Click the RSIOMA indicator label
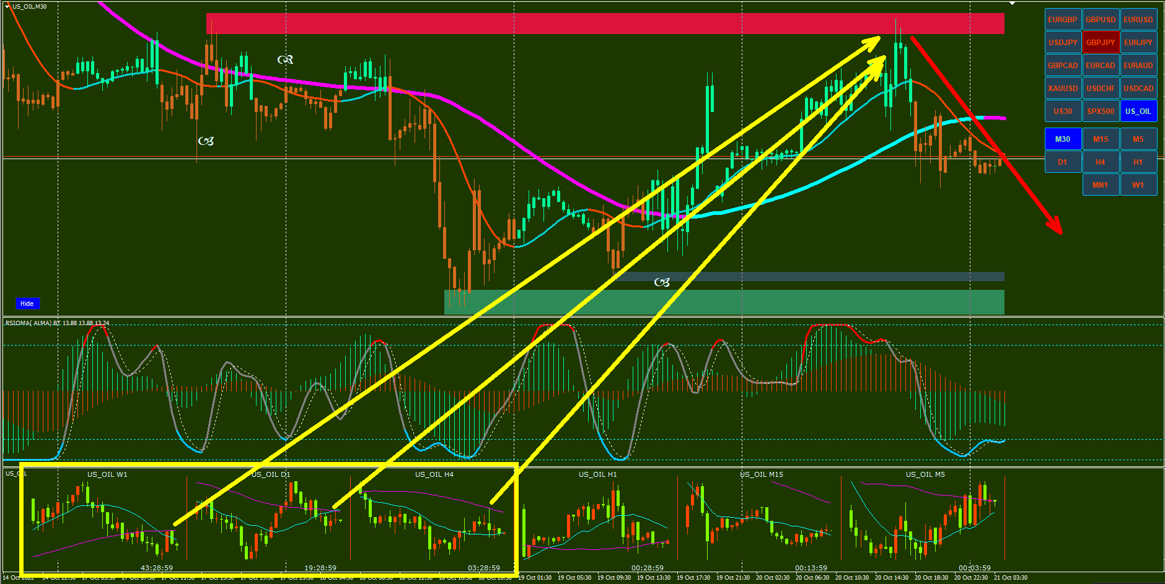 pyautogui.click(x=57, y=323)
